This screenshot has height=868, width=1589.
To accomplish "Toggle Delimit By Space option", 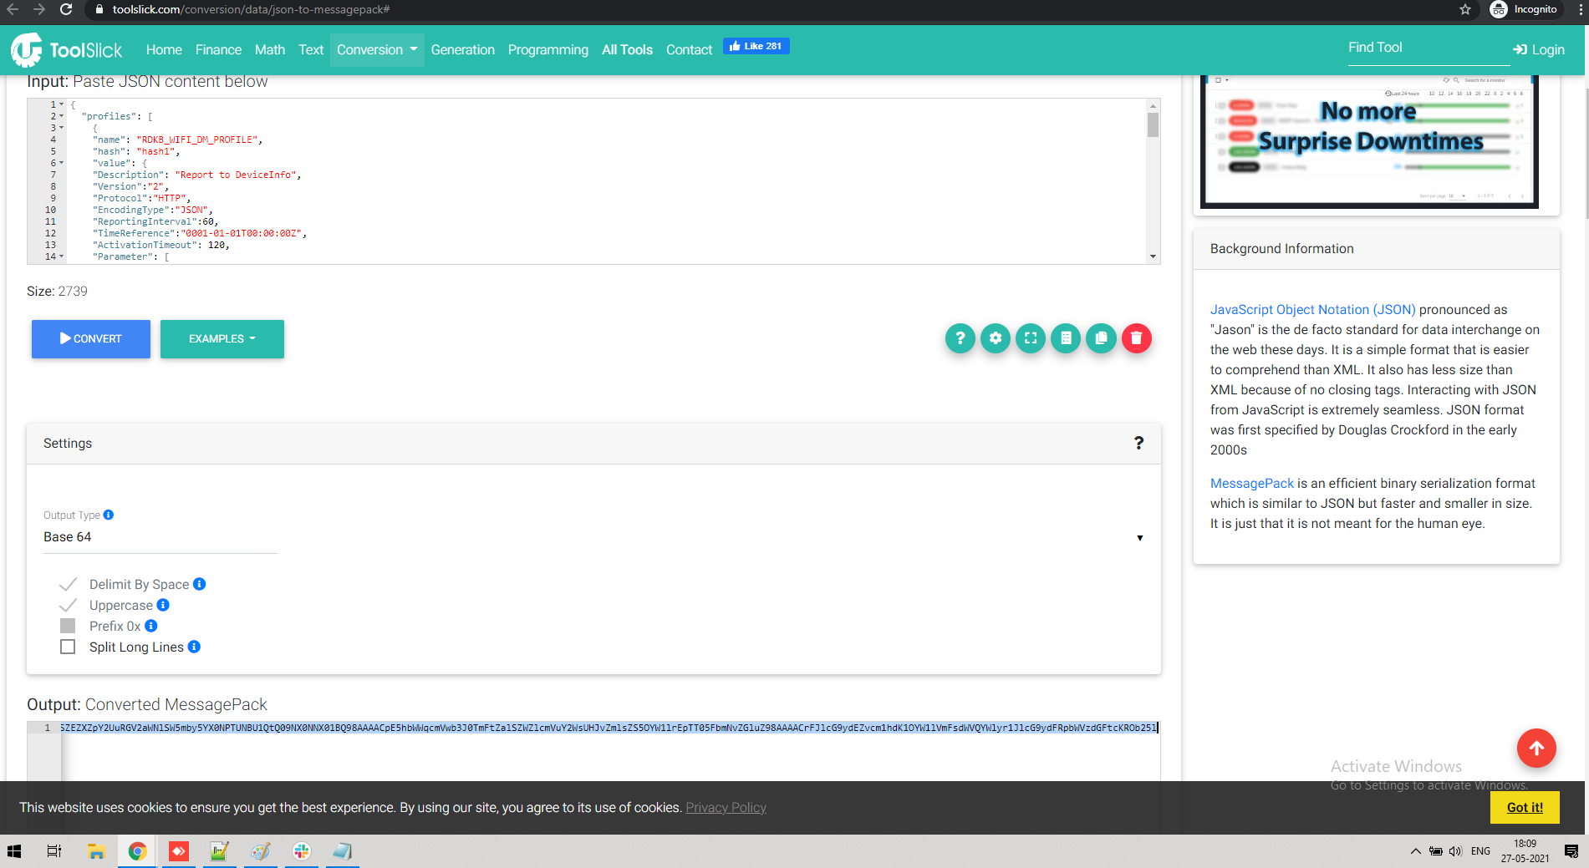I will point(68,584).
